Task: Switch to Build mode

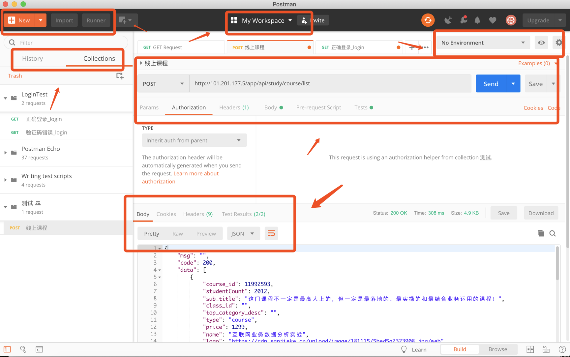Action: click(460, 349)
